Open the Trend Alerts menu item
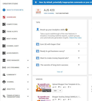Viewport: 92px width, 101px height. point(12,32)
